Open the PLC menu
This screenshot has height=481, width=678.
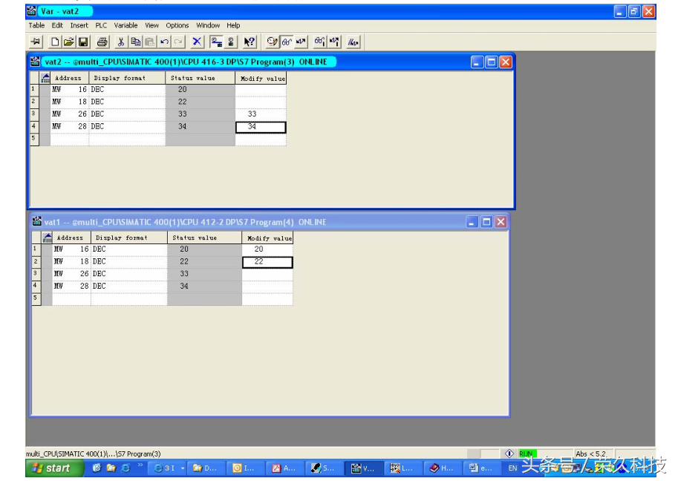pyautogui.click(x=101, y=25)
